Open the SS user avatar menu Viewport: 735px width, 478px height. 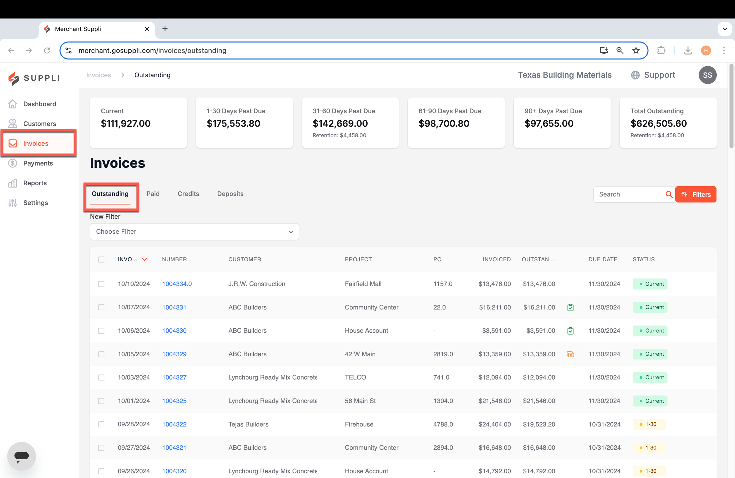[707, 75]
